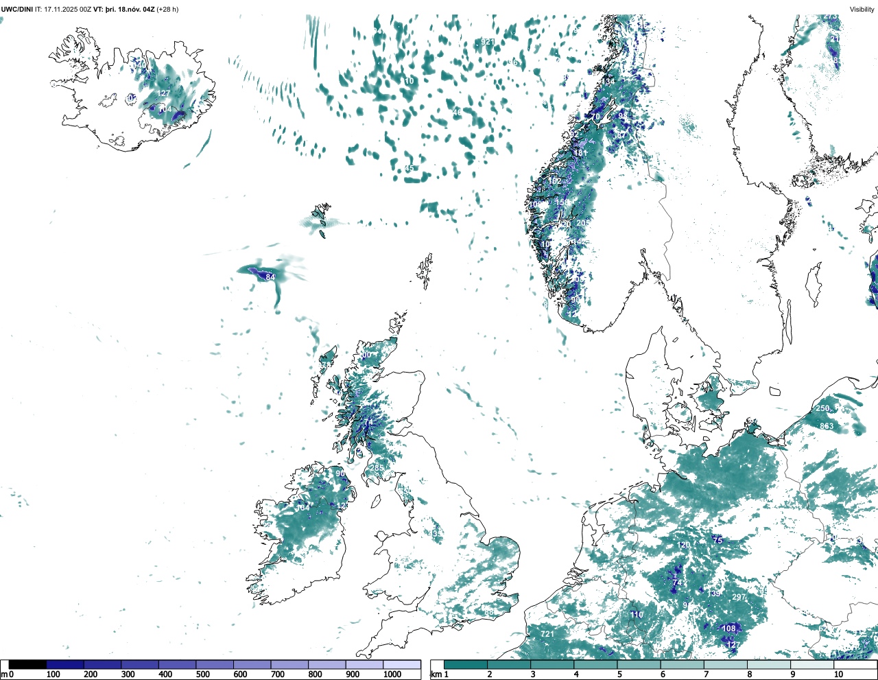Click the '500' tick on meters legend
The width and height of the screenshot is (878, 680).
click(202, 675)
